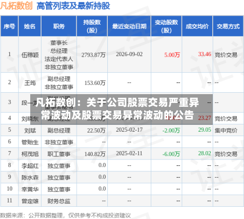Screen dimensions: 244x219
Task: Click 刘晓东's trade method 竞价交易
Action: (226, 119)
